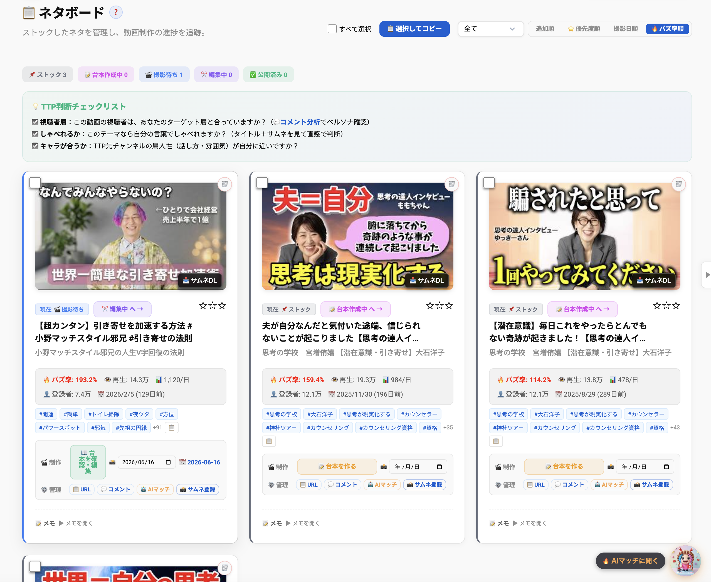
Task: Move first card to 編集中へ
Action: pos(122,309)
